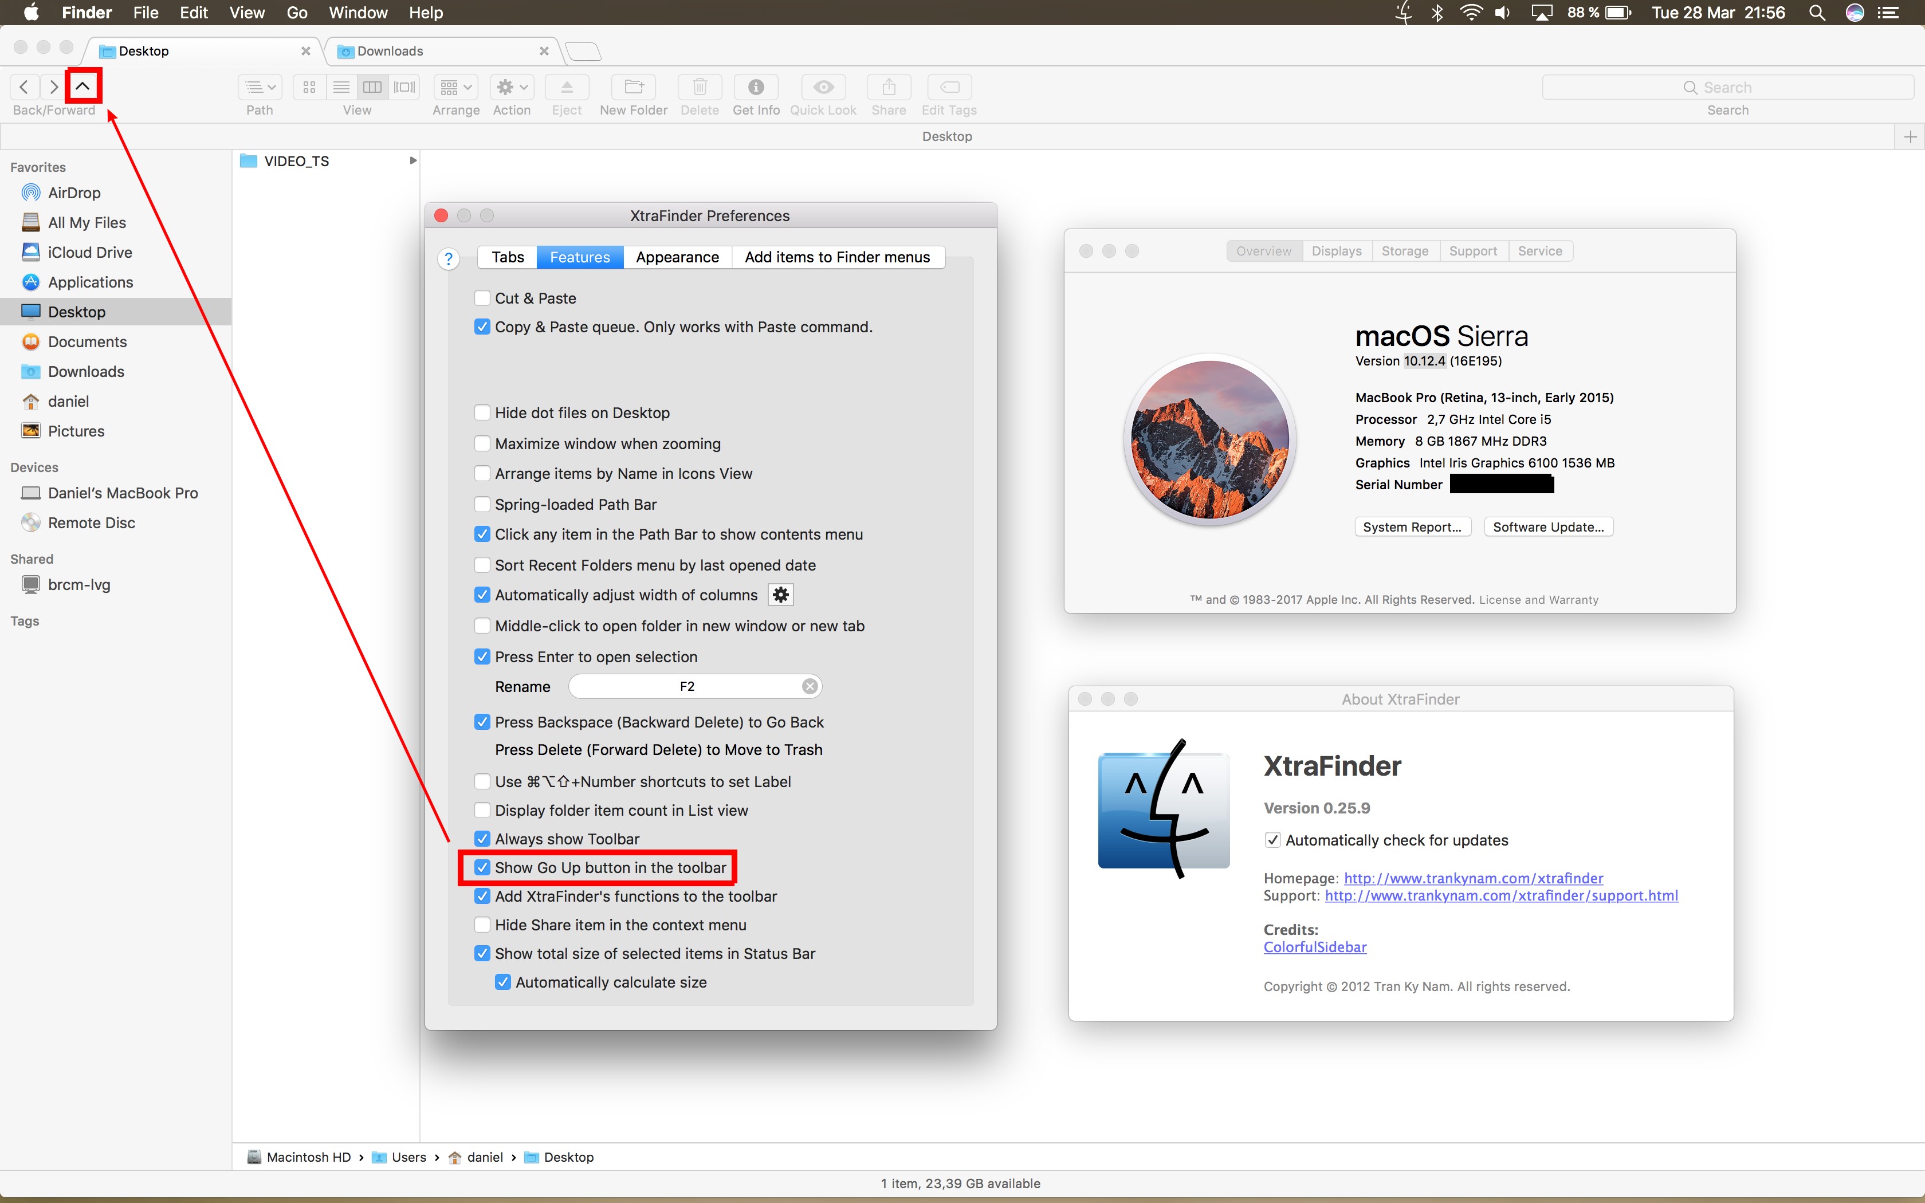Image resolution: width=1925 pixels, height=1203 pixels.
Task: Click the Go Up button in the toolbar
Action: click(x=84, y=87)
